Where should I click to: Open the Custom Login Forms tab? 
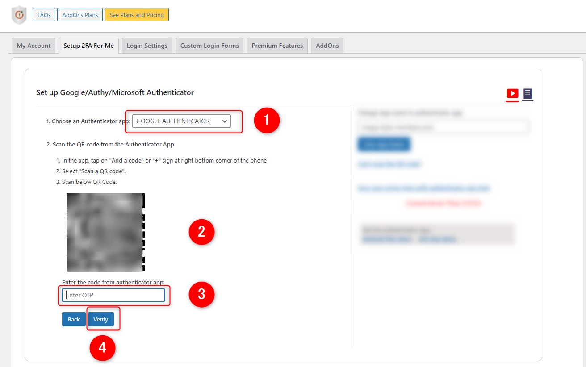(x=209, y=46)
